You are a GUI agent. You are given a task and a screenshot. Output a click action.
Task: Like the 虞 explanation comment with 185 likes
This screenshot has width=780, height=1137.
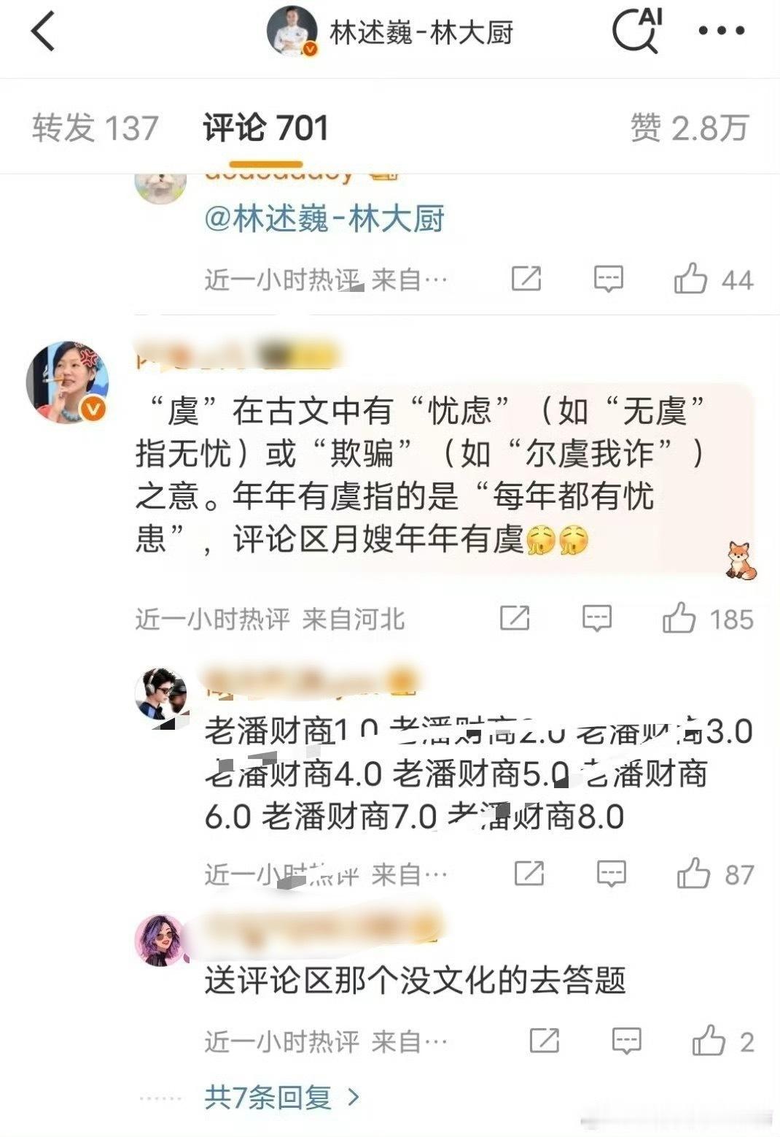(679, 619)
